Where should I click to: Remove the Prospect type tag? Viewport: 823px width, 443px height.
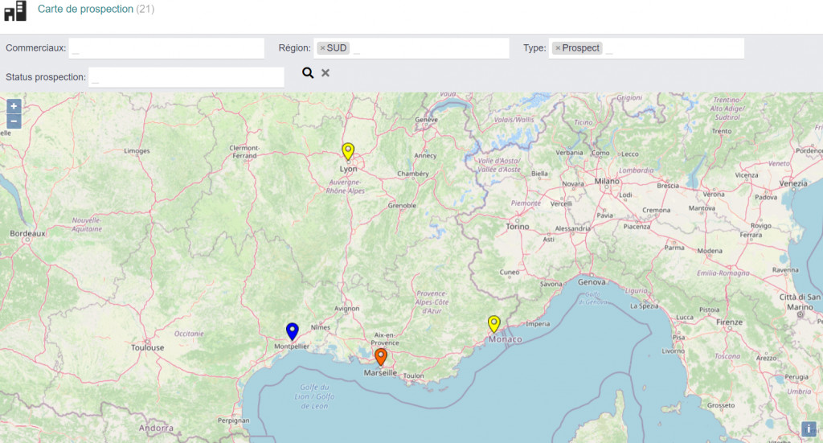tap(558, 48)
